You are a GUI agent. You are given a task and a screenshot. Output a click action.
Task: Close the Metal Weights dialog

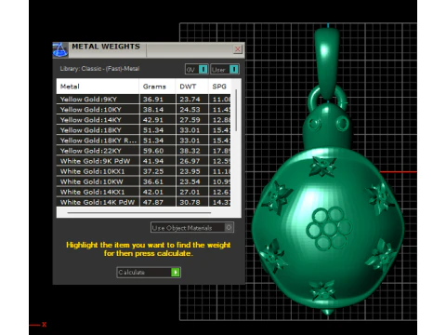pyautogui.click(x=238, y=49)
